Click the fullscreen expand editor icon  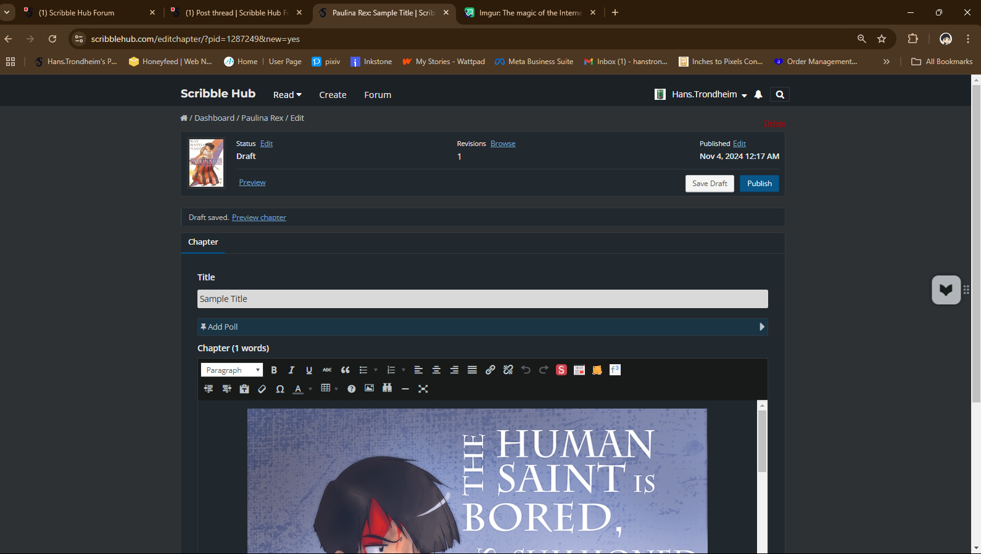pos(423,389)
